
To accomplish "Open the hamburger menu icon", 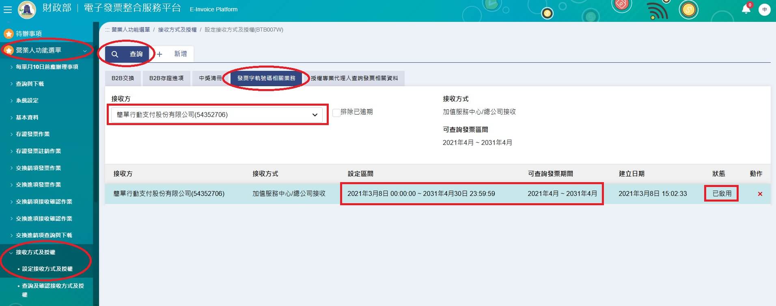I will coord(7,10).
